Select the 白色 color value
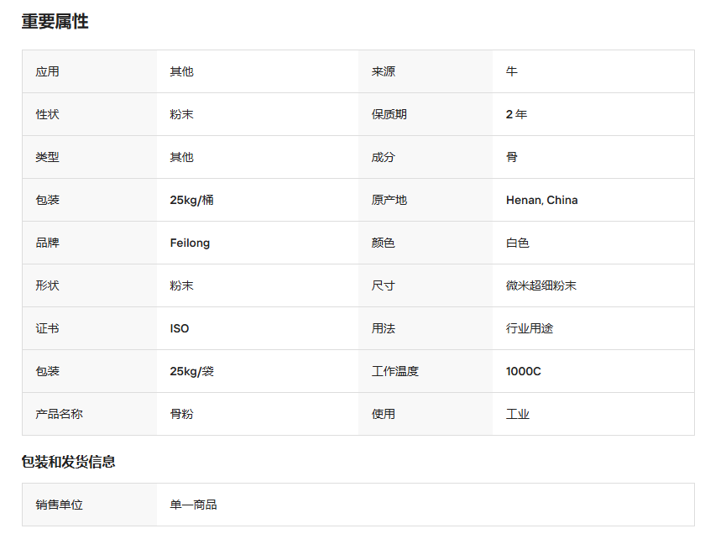This screenshot has height=539, width=705. click(x=517, y=243)
